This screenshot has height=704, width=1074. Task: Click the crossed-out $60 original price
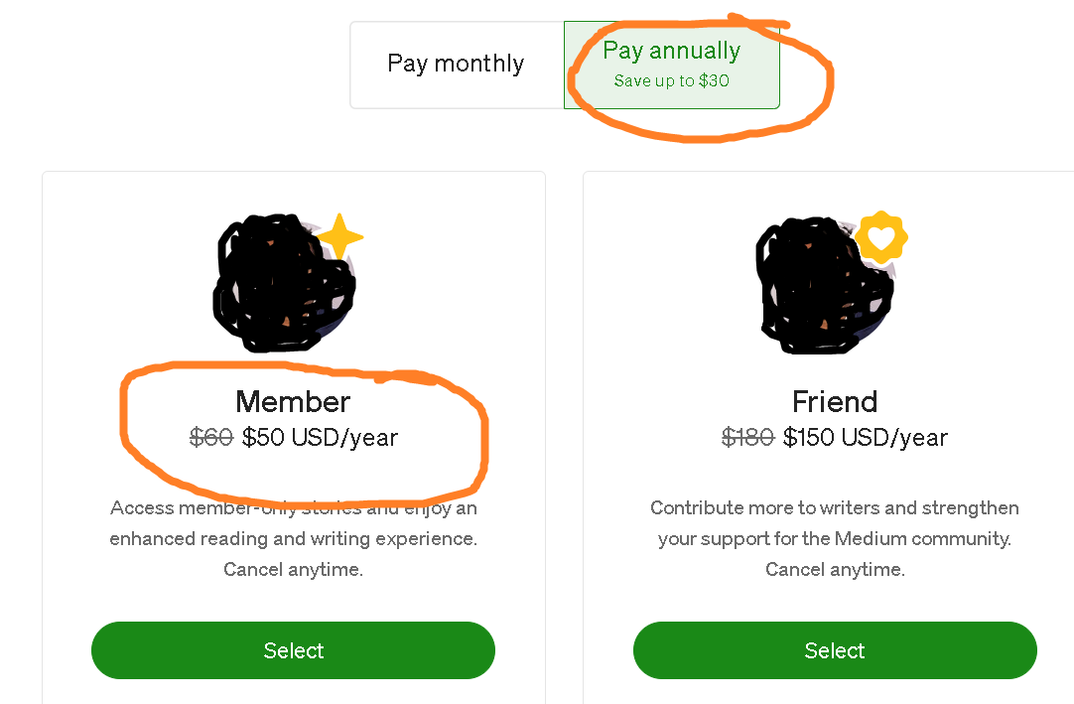[210, 437]
